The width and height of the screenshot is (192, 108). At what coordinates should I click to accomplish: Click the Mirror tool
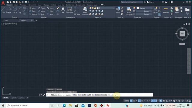click(x=42, y=11)
